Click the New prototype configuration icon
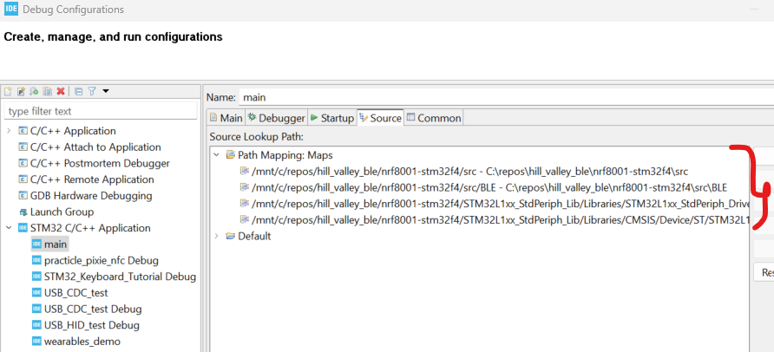 coord(21,91)
